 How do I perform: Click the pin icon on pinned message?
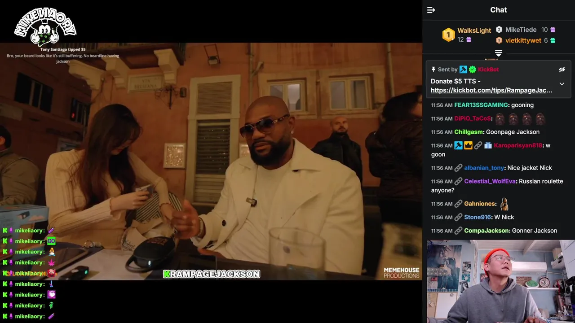pyautogui.click(x=433, y=70)
